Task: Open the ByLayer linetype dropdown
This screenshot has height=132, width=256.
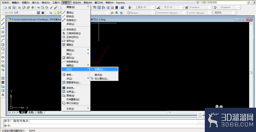Action: pyautogui.click(x=172, y=13)
